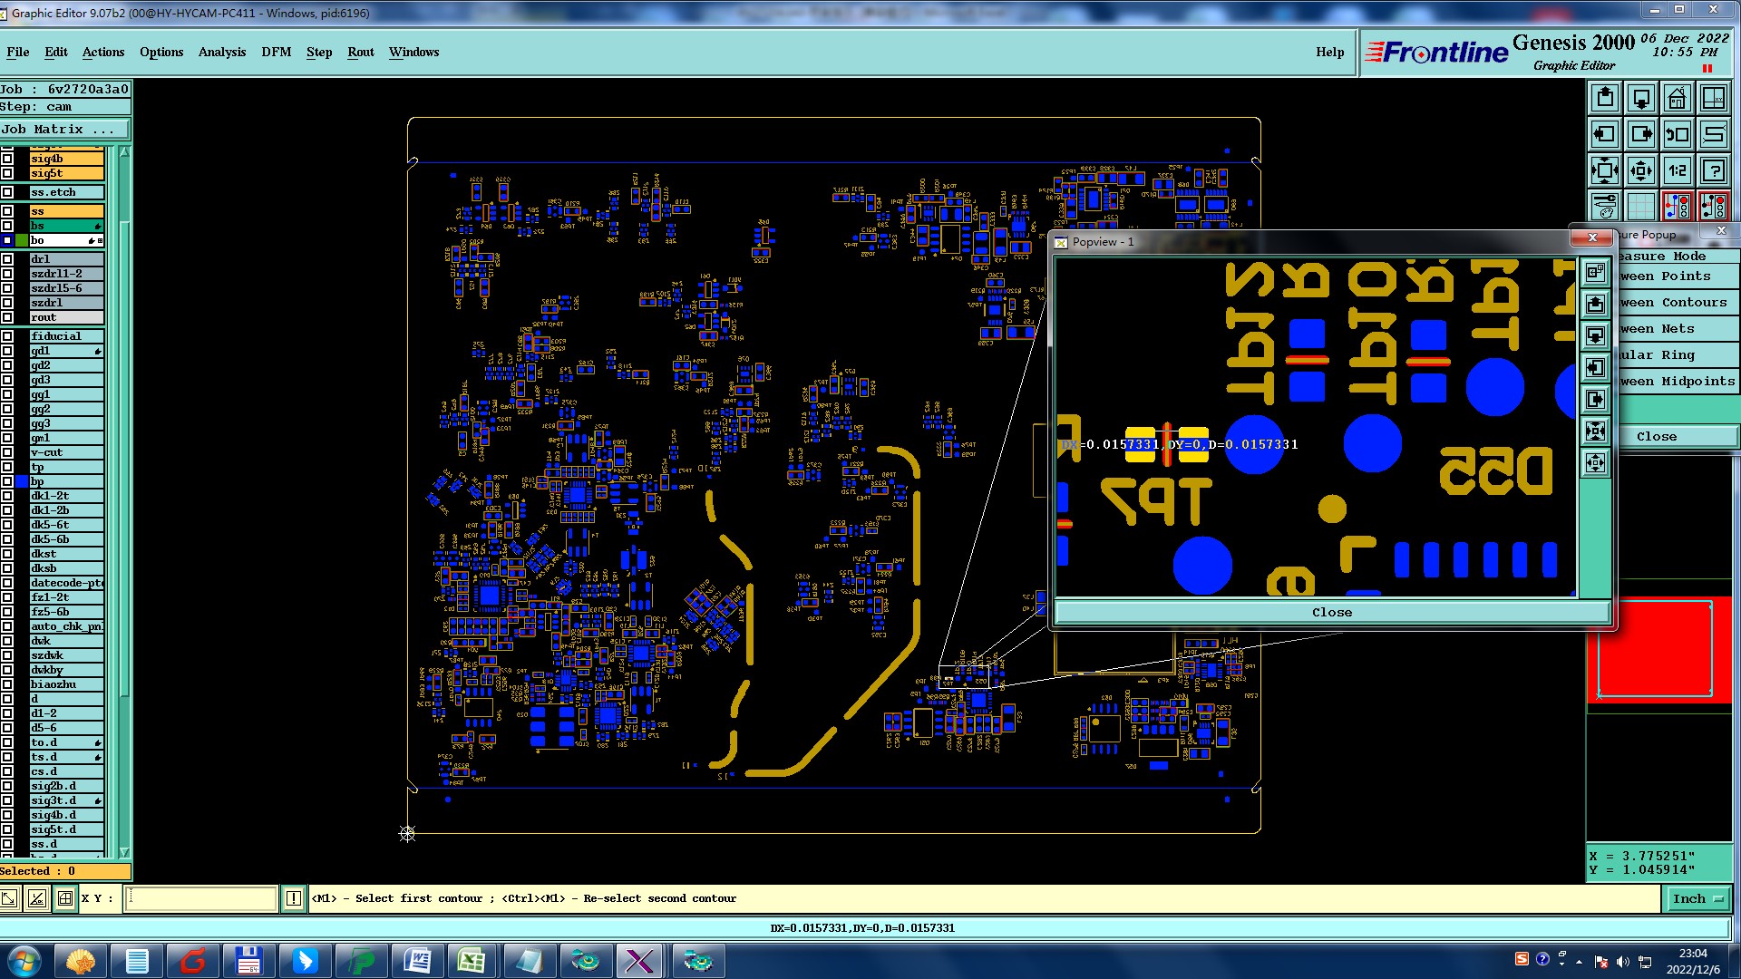Click layer list scroll-down arrow
The width and height of the screenshot is (1741, 979).
[x=124, y=852]
